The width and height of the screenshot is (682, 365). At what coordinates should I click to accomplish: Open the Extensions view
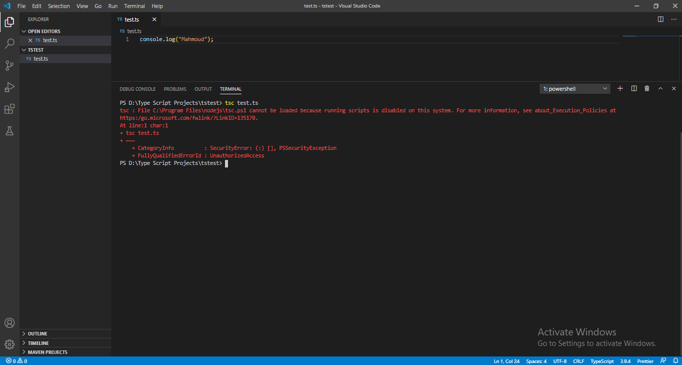[10, 109]
